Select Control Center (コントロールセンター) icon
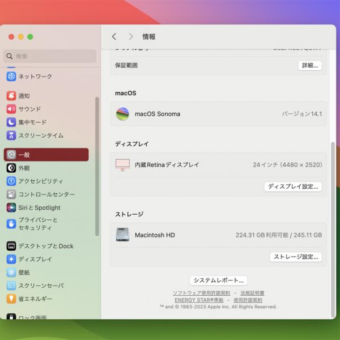This screenshot has width=340, height=340. point(11,194)
